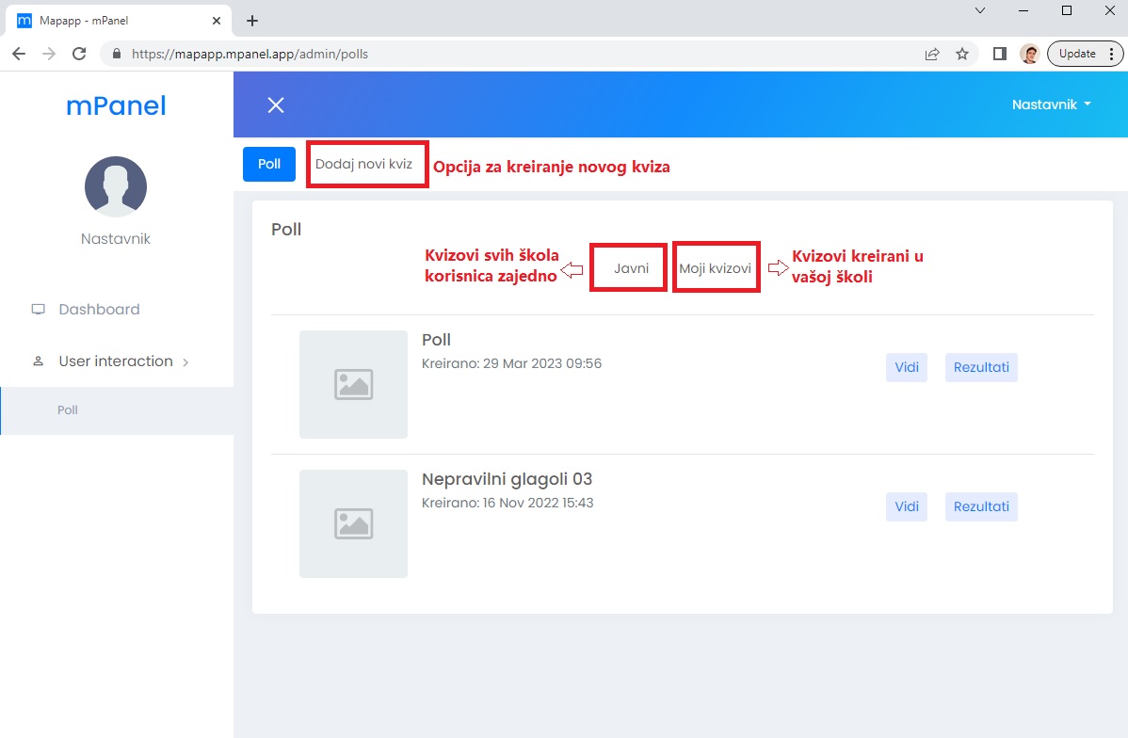Open Rezultati for Nepravilni glagoli 03
This screenshot has height=738, width=1128.
click(x=981, y=506)
